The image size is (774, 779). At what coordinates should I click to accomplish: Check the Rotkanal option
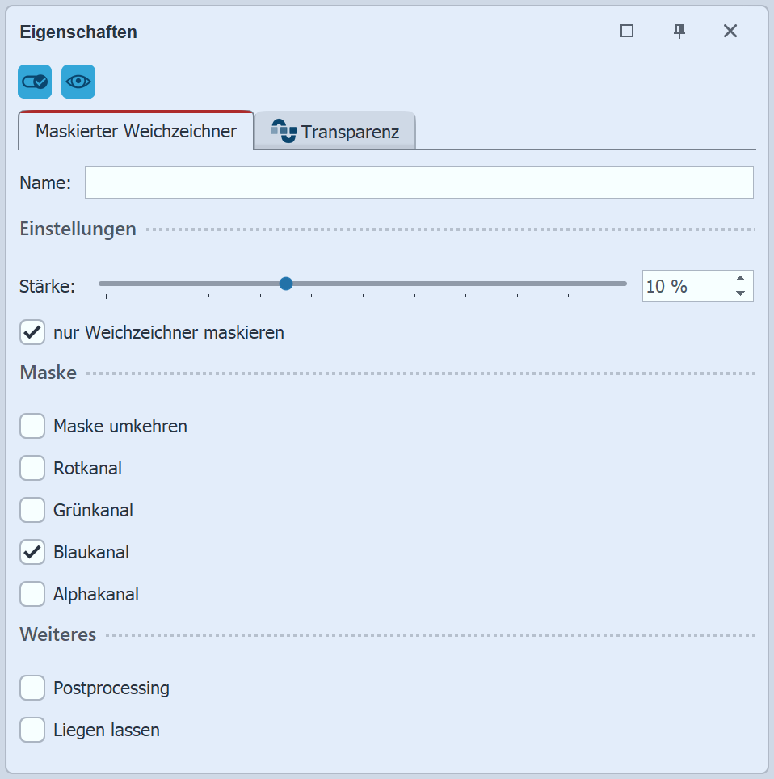[x=32, y=468]
